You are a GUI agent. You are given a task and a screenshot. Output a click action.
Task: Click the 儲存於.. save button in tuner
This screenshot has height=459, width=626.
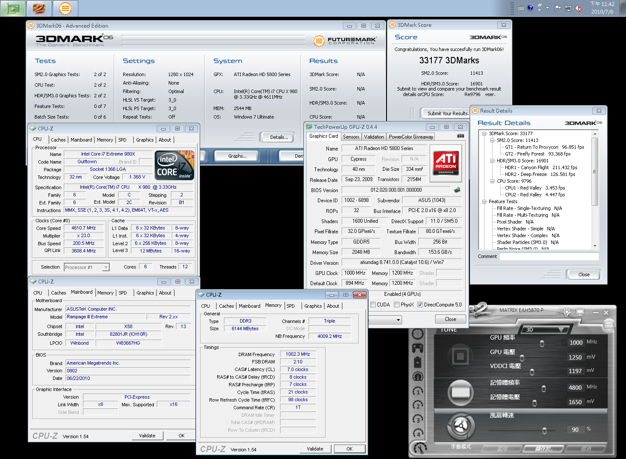[x=543, y=448]
